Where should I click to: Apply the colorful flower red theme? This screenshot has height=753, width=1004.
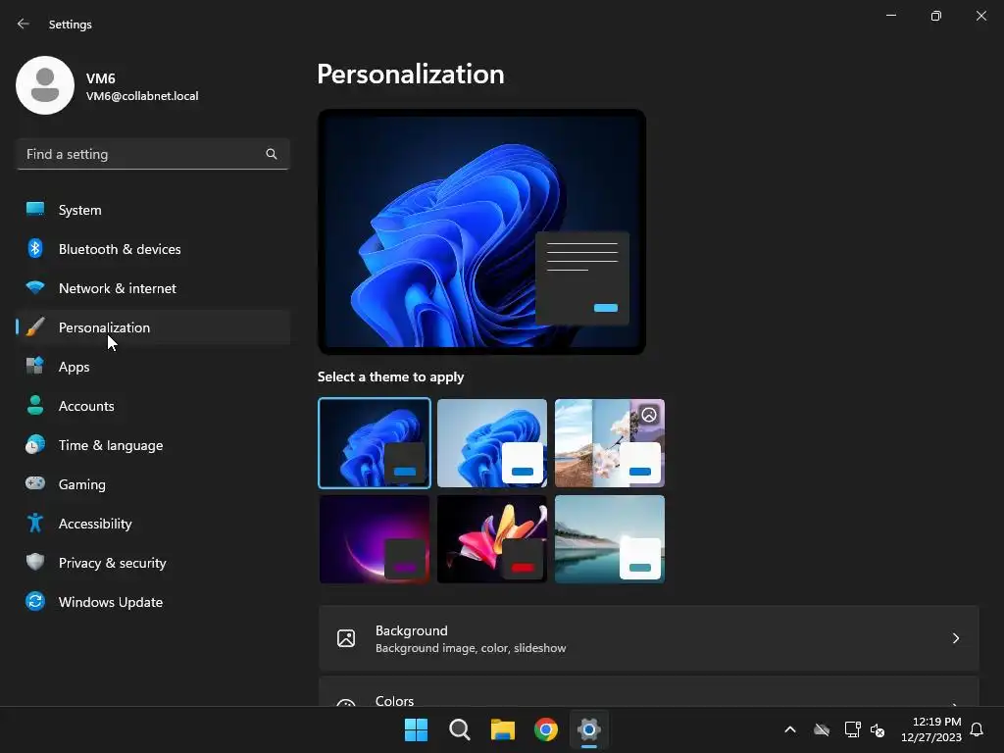point(492,539)
